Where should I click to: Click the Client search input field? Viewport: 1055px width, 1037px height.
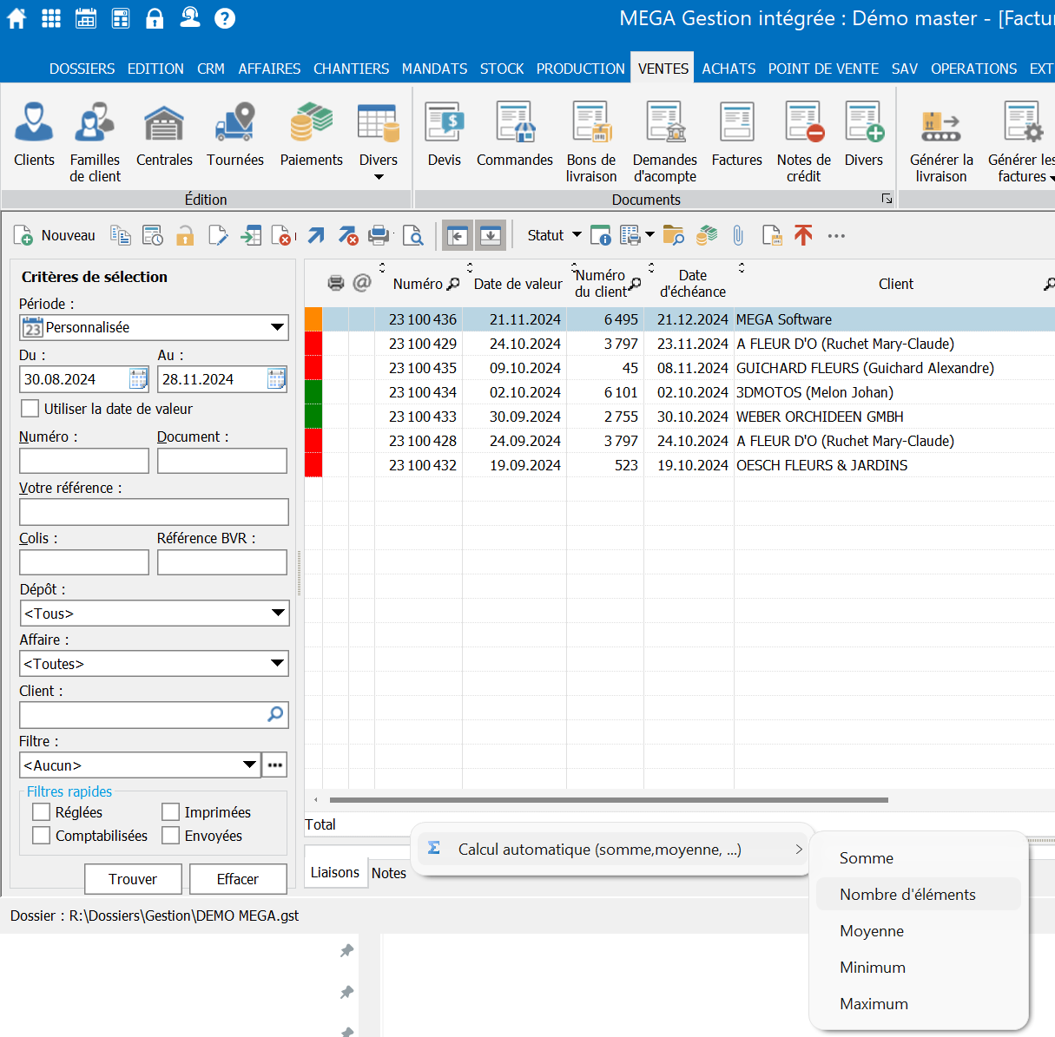143,715
